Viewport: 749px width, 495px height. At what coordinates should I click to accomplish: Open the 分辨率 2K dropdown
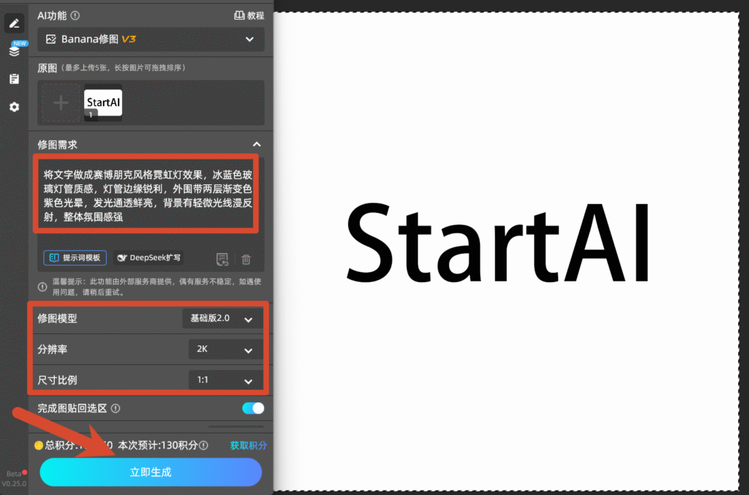click(225, 349)
